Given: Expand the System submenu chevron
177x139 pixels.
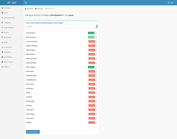Looking at the screenshot, I should [x=21, y=67].
